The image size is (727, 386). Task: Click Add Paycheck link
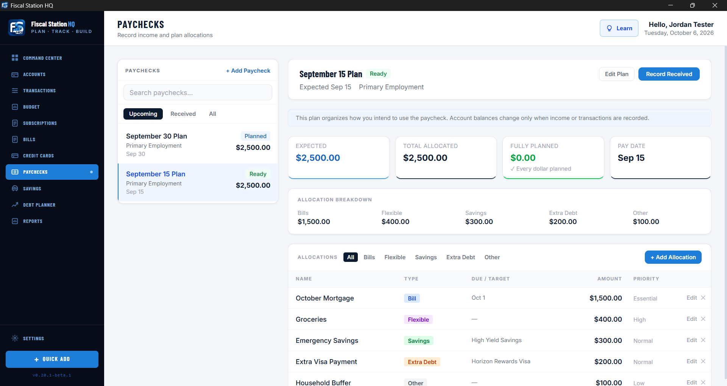click(x=248, y=71)
